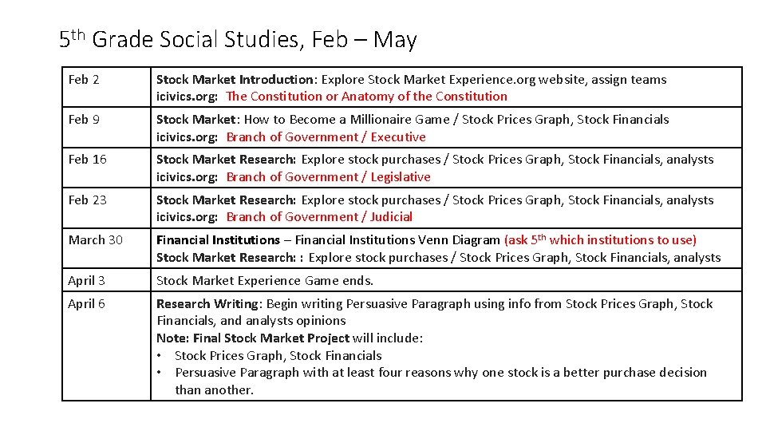
Task: Select the 'April 6' date cell
Action: (x=106, y=346)
